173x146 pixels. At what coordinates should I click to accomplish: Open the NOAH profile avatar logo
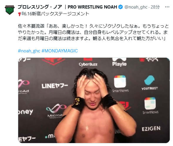(x=10, y=10)
